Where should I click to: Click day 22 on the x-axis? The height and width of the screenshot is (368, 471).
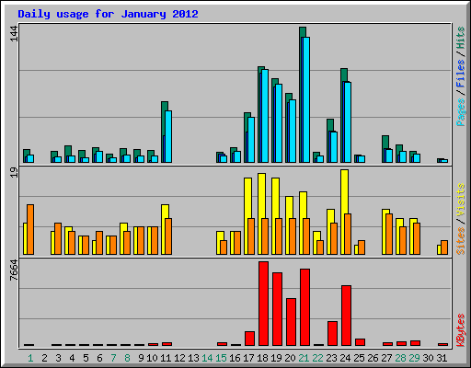(x=317, y=358)
